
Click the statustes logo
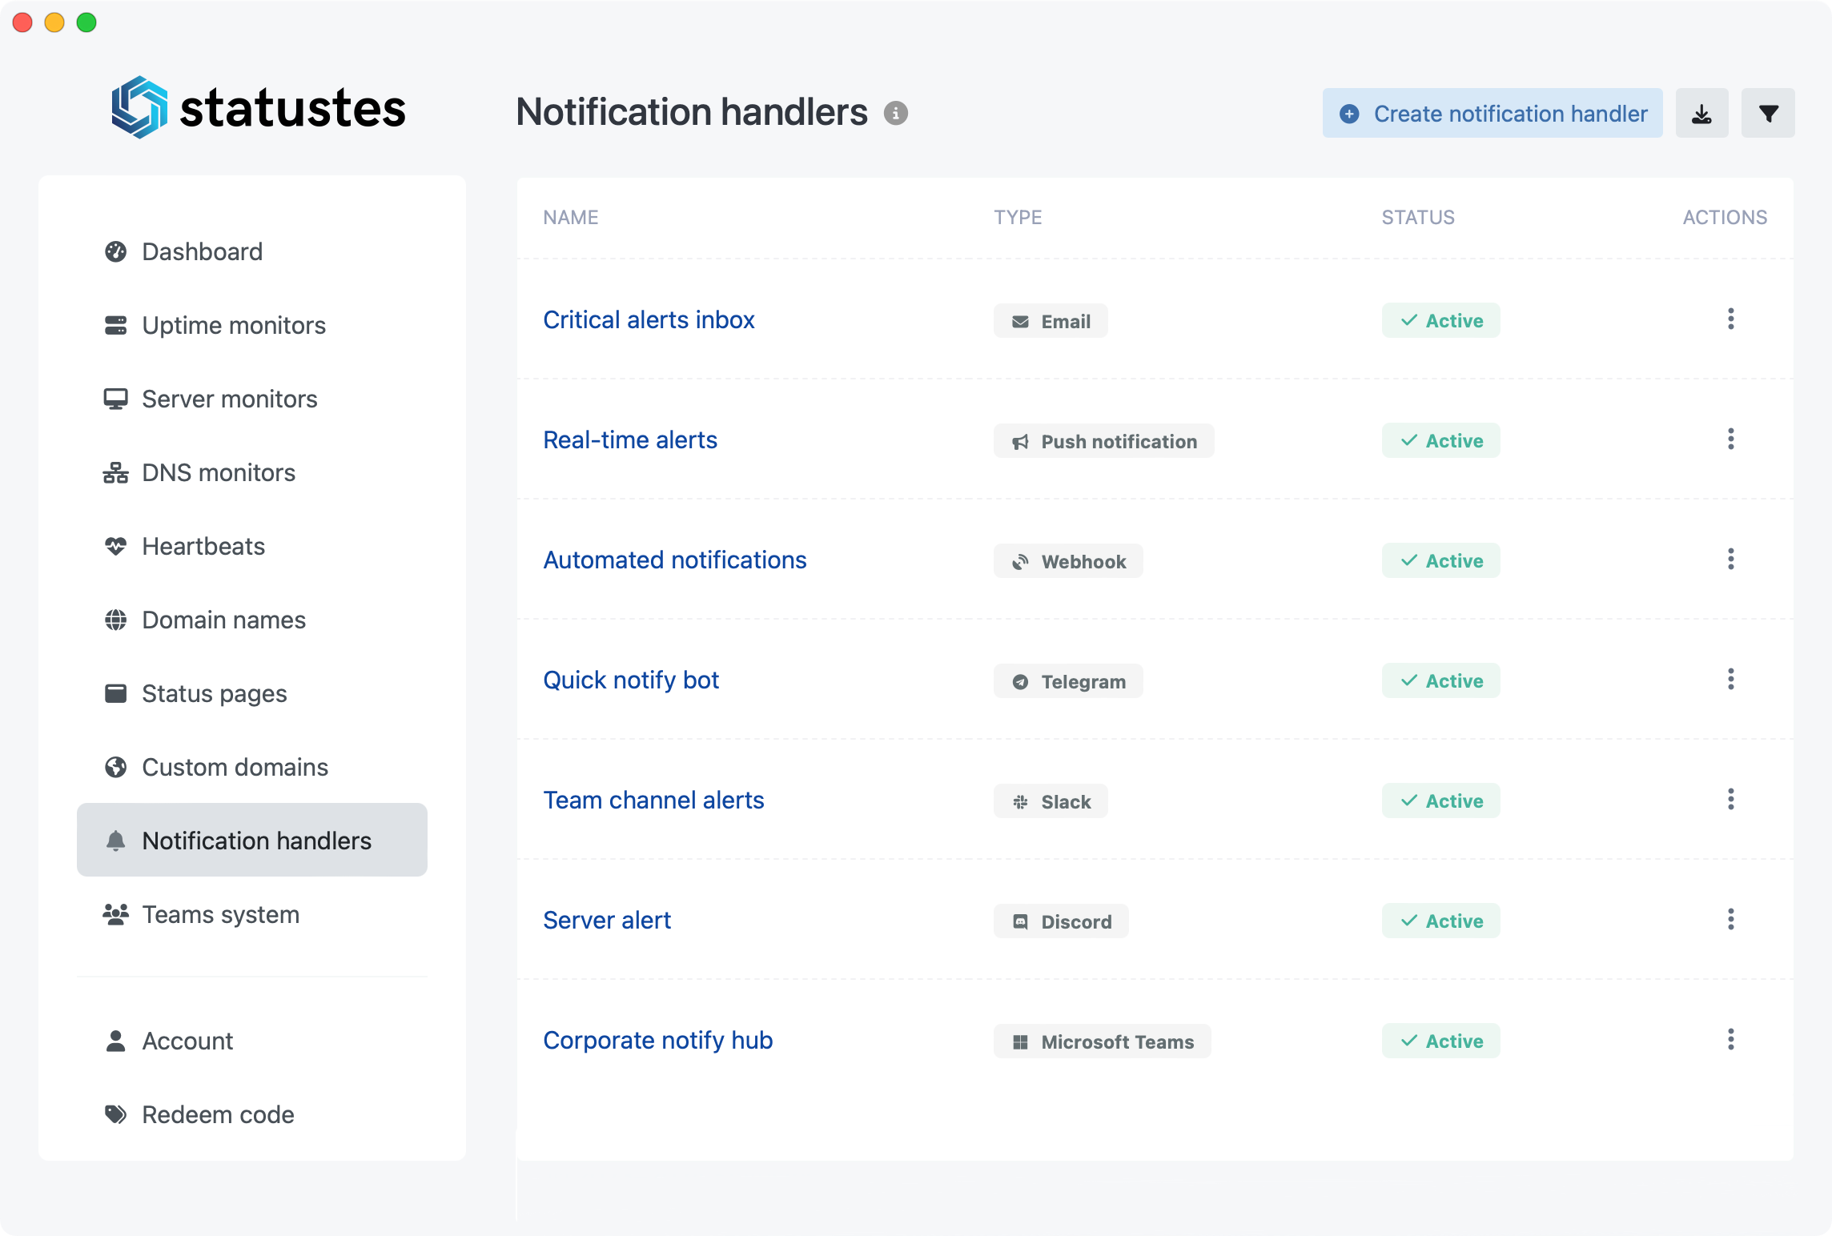pyautogui.click(x=259, y=108)
